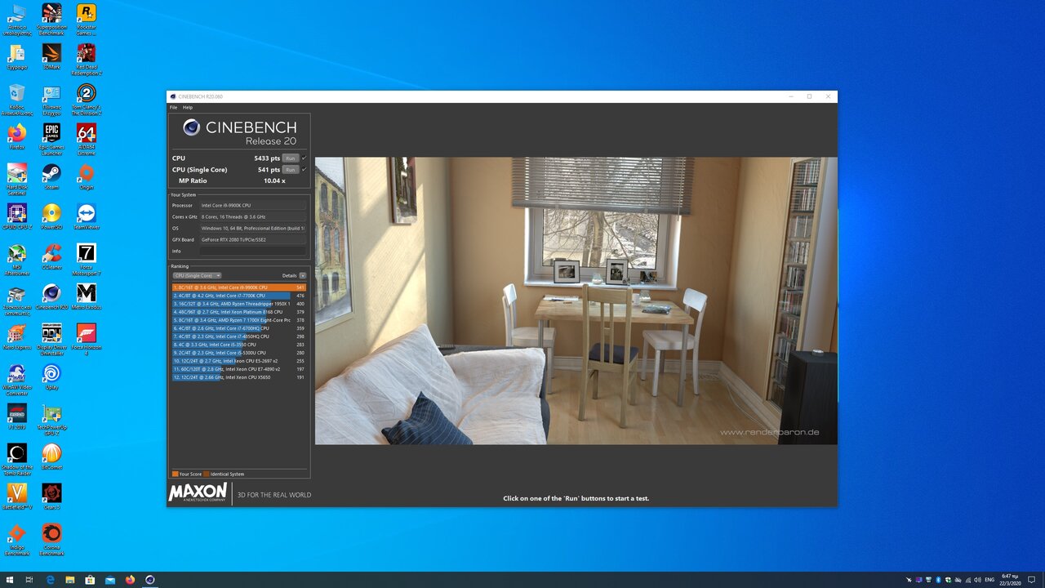Click the Info text field
This screenshot has width=1045, height=588.
point(253,251)
